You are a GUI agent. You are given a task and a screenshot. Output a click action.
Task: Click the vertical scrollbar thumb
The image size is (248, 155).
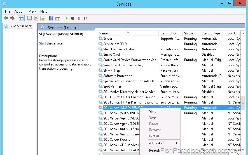click(243, 103)
